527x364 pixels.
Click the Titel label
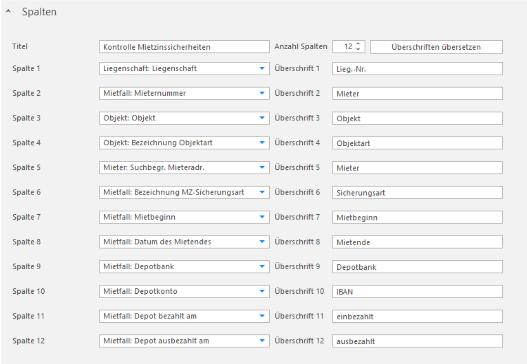point(20,47)
